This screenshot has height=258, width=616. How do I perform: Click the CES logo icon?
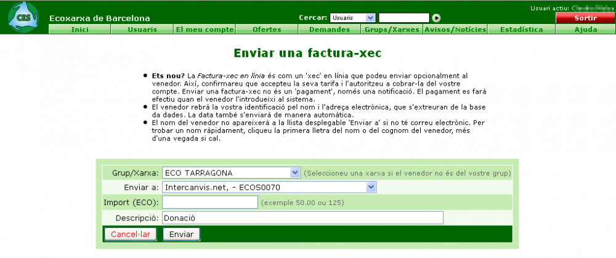(22, 18)
